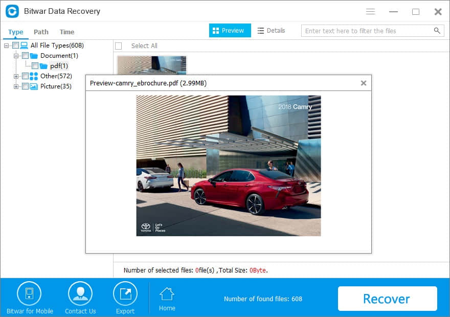The width and height of the screenshot is (450, 317).
Task: Minimize the Bitwar window
Action: pos(393,12)
